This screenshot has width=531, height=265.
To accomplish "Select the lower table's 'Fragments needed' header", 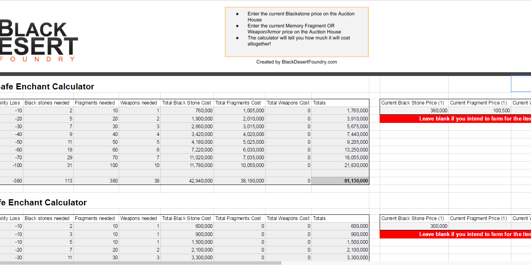I will pyautogui.click(x=96, y=218).
